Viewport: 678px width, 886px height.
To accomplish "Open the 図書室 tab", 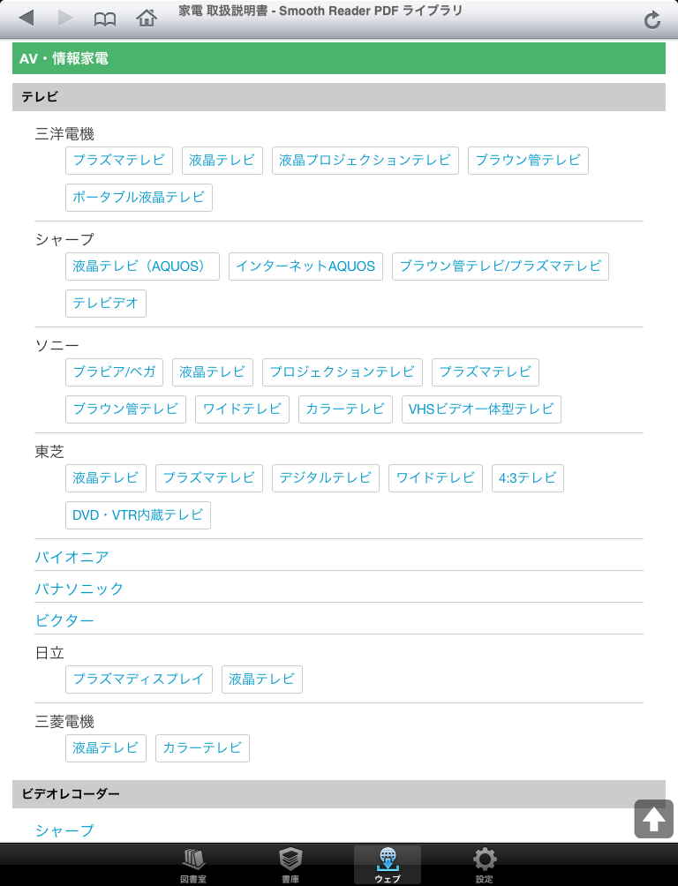I will 193,865.
